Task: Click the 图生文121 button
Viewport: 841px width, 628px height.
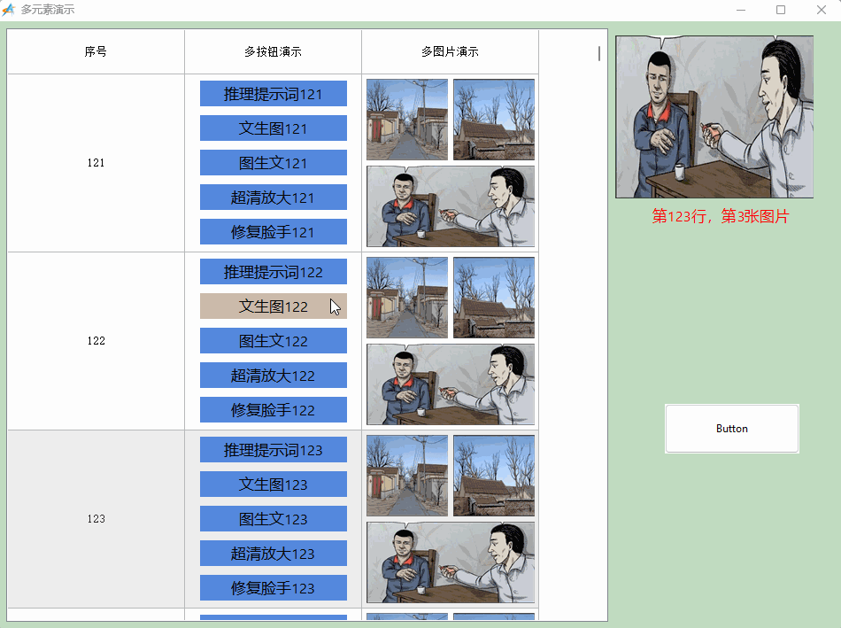Action: tap(274, 162)
